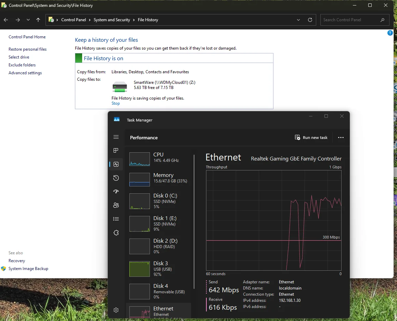This screenshot has height=321, width=397.
Task: Switch to the Details list icon
Action: pyautogui.click(x=116, y=219)
